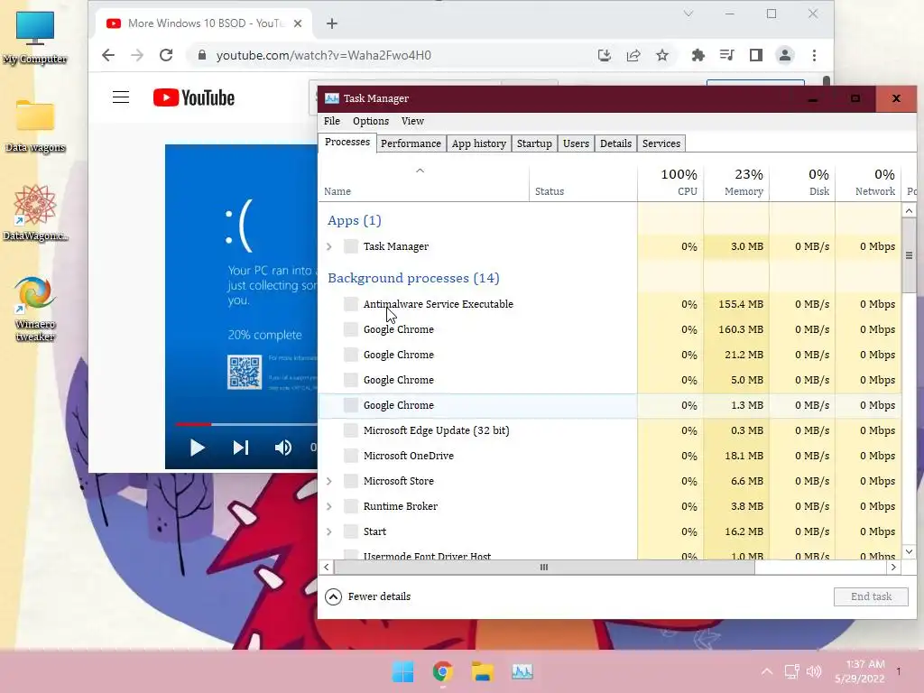Open volume icon in system tray

(x=814, y=671)
